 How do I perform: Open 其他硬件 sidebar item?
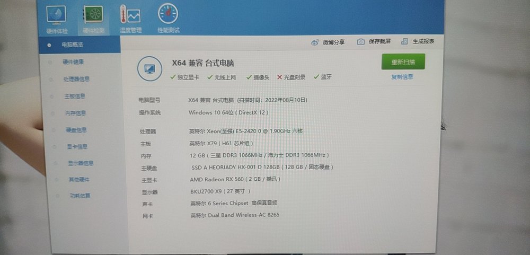coord(79,180)
